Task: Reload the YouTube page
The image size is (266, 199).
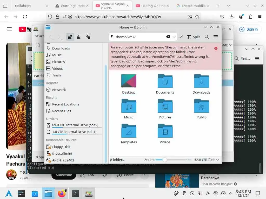Action: (x=25, y=17)
